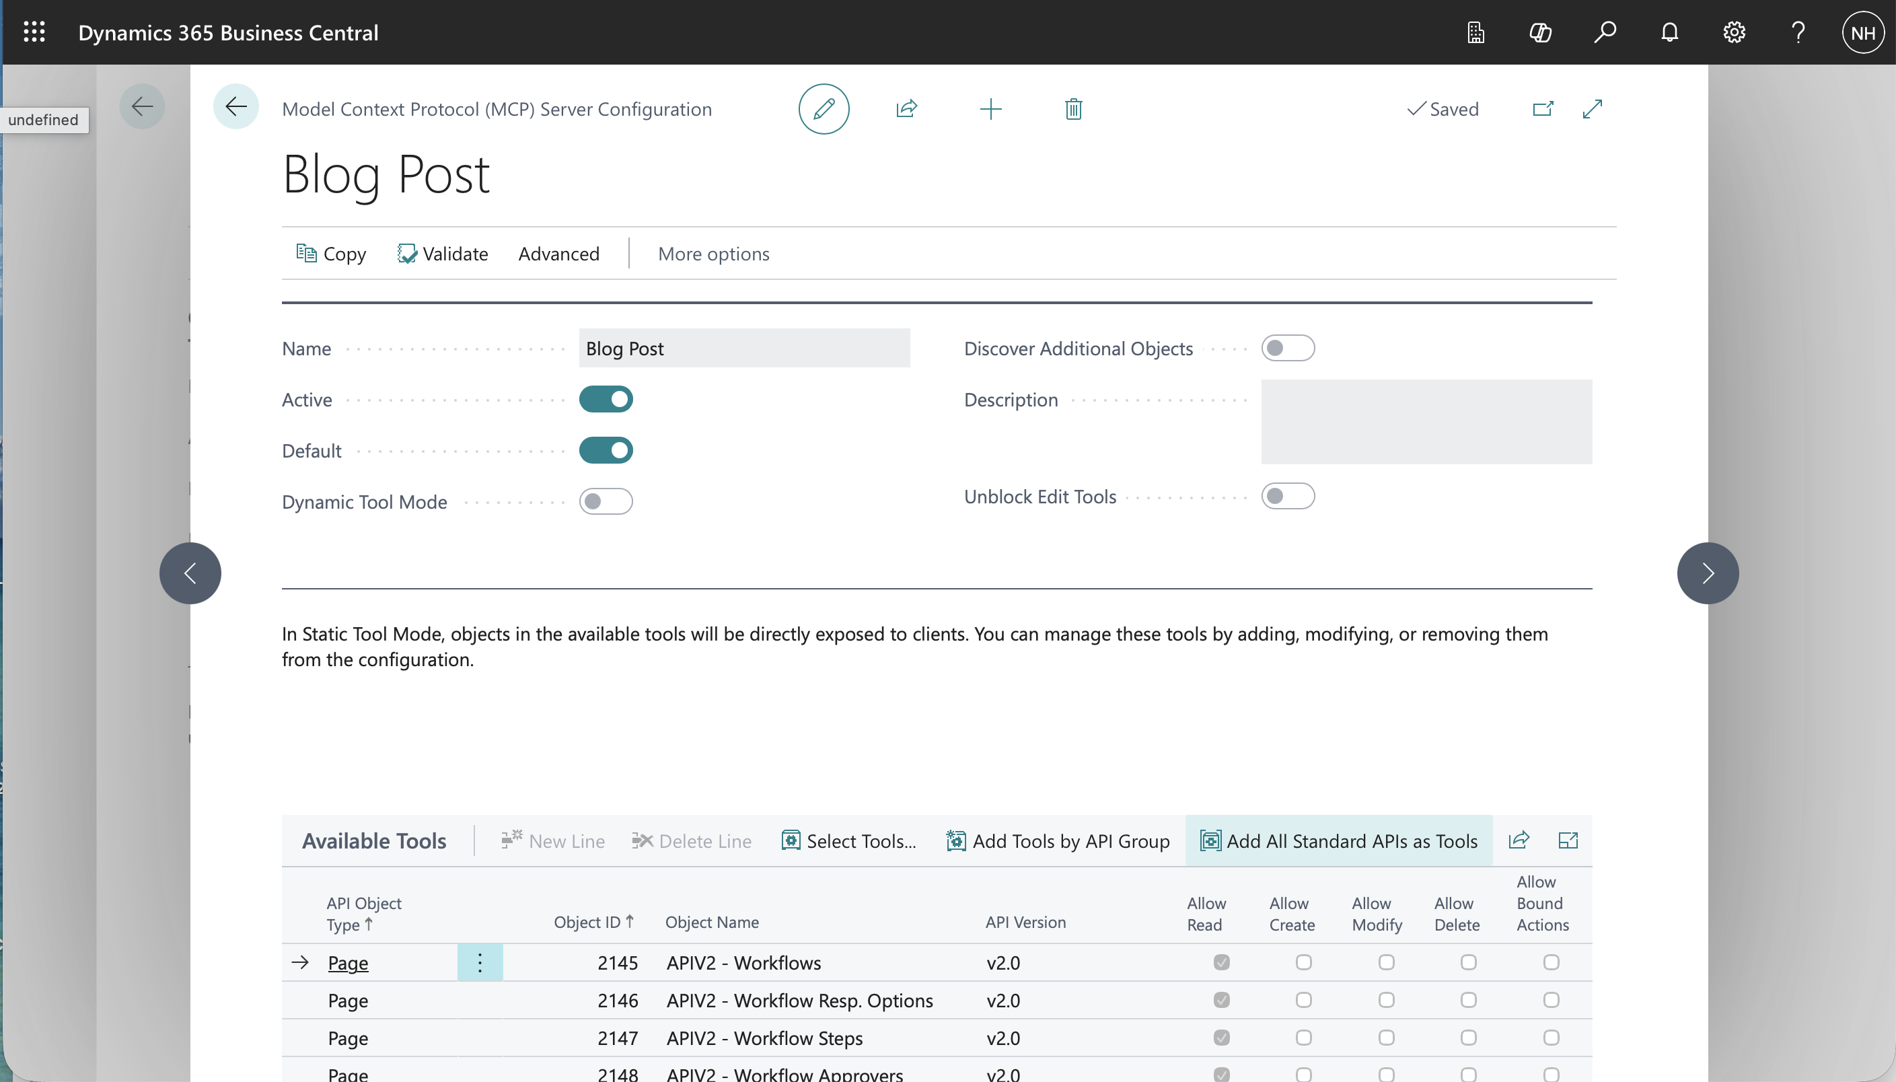The height and width of the screenshot is (1082, 1896).
Task: Open this page in a new window
Action: 1542,109
